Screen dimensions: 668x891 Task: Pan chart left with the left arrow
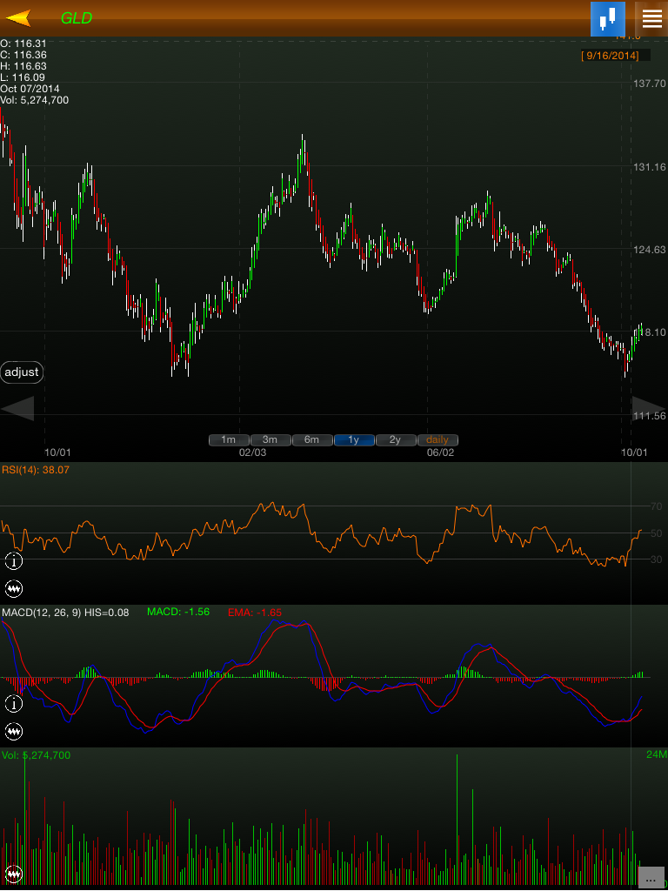17,408
